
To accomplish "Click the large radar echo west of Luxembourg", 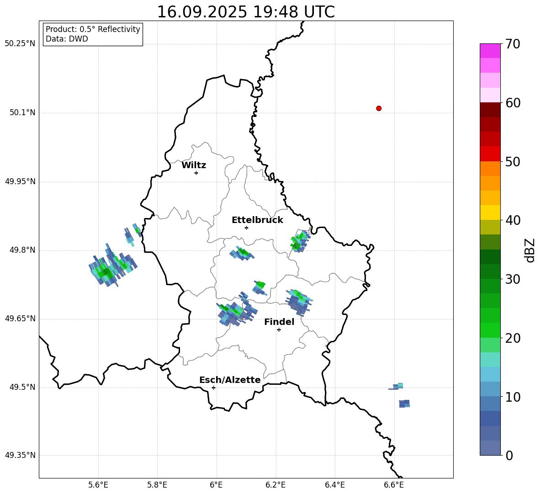I will tap(112, 266).
